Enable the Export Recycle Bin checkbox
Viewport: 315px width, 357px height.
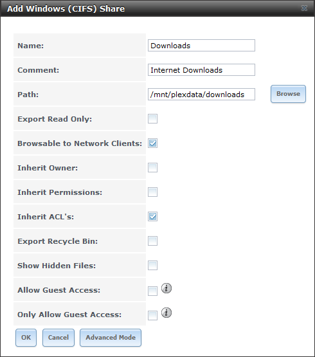point(152,241)
